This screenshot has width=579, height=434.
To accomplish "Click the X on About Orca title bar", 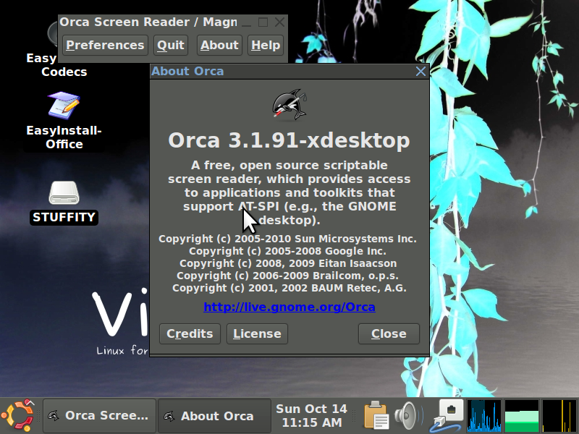I will click(420, 71).
